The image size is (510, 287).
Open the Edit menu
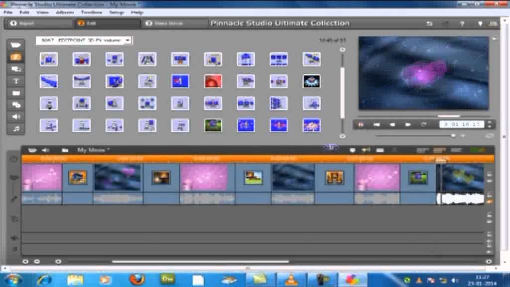pos(24,12)
